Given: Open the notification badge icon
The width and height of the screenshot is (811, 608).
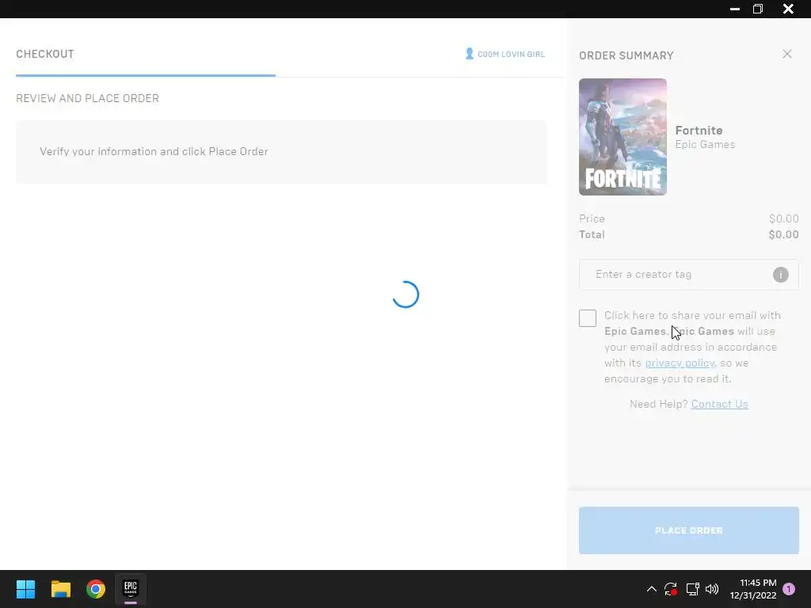Looking at the screenshot, I should click(x=789, y=589).
